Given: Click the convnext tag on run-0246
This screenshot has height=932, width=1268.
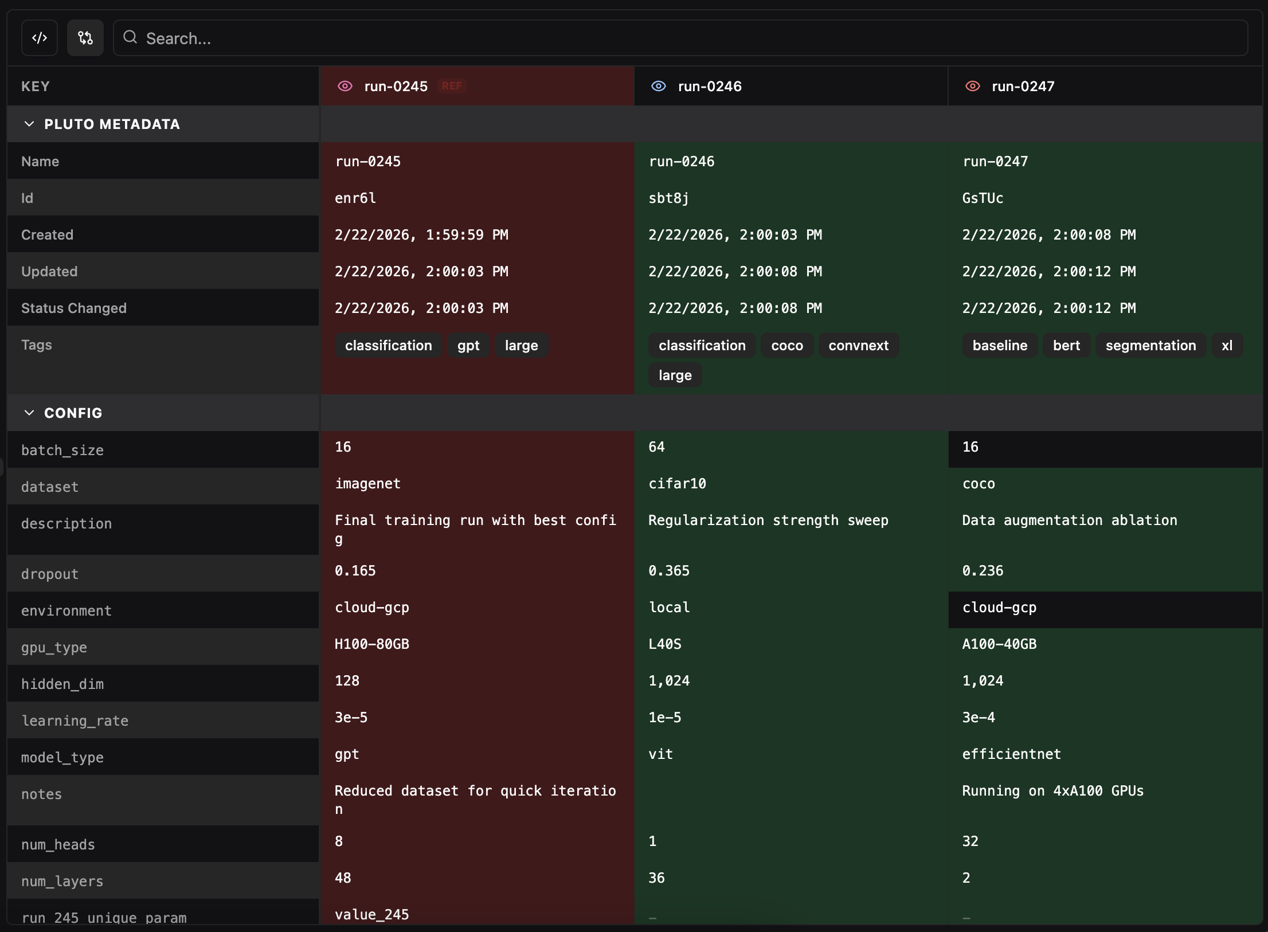Looking at the screenshot, I should 858,345.
